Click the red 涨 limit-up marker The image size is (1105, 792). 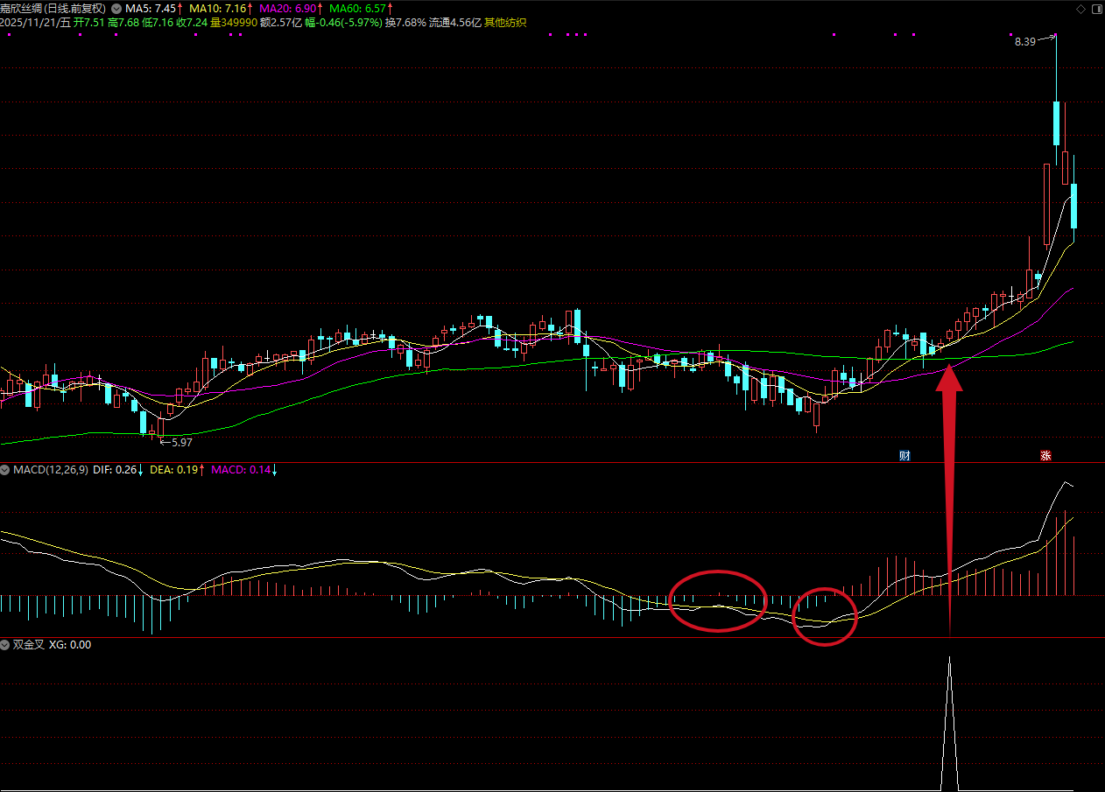pos(1045,455)
